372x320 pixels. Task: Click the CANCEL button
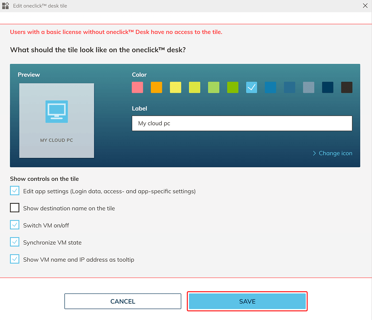coord(123,301)
